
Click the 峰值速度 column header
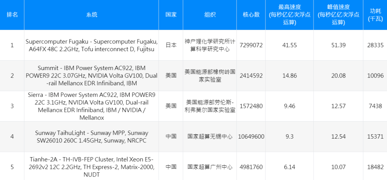338,15
